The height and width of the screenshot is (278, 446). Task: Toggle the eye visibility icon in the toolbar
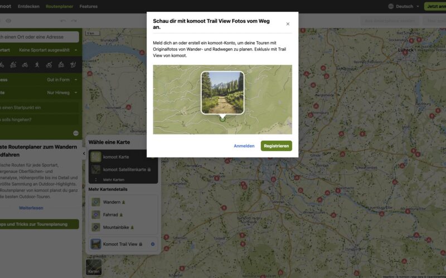pyautogui.click(x=8, y=21)
